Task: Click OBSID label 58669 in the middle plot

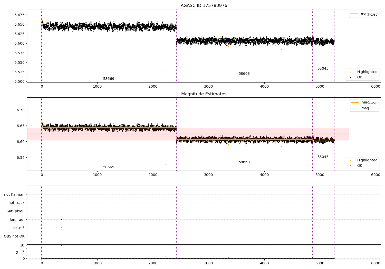Action: click(109, 167)
